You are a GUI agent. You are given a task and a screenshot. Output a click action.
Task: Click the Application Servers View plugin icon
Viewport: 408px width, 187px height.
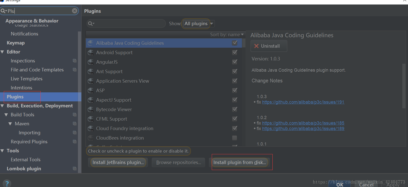pos(91,81)
